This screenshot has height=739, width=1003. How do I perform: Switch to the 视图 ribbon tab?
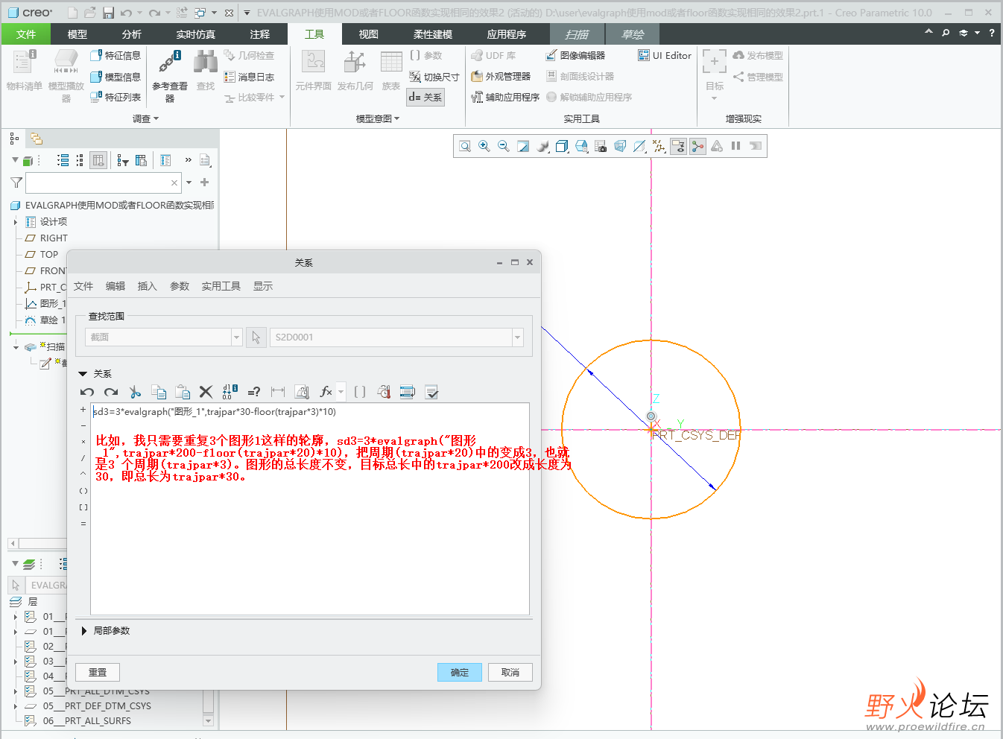point(369,34)
